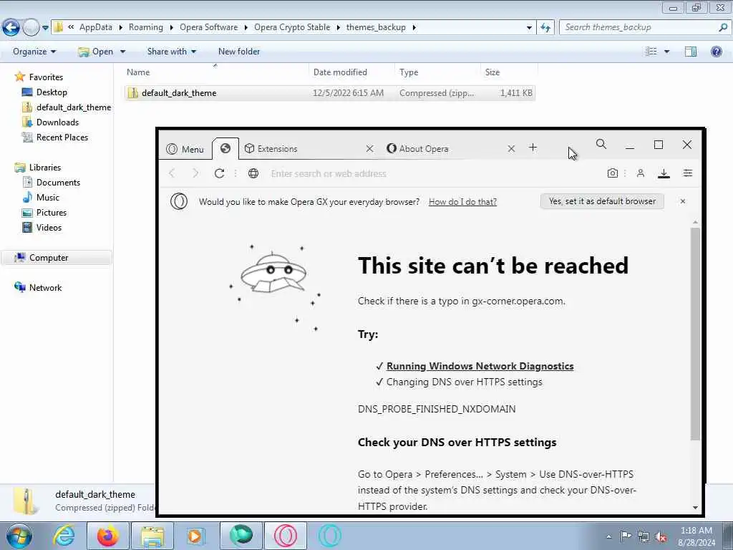Viewport: 733px width, 550px height.
Task: Click the network tray icon
Action: point(644,536)
